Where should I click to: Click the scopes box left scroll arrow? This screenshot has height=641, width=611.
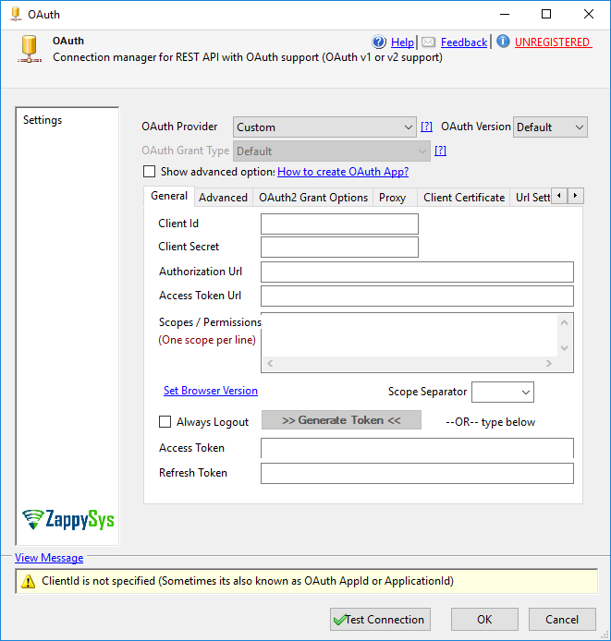(270, 363)
